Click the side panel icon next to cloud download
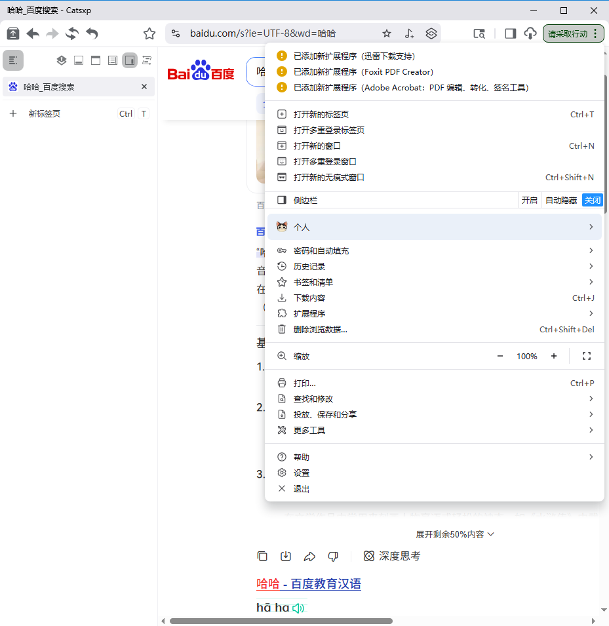This screenshot has height=626, width=609. [510, 33]
